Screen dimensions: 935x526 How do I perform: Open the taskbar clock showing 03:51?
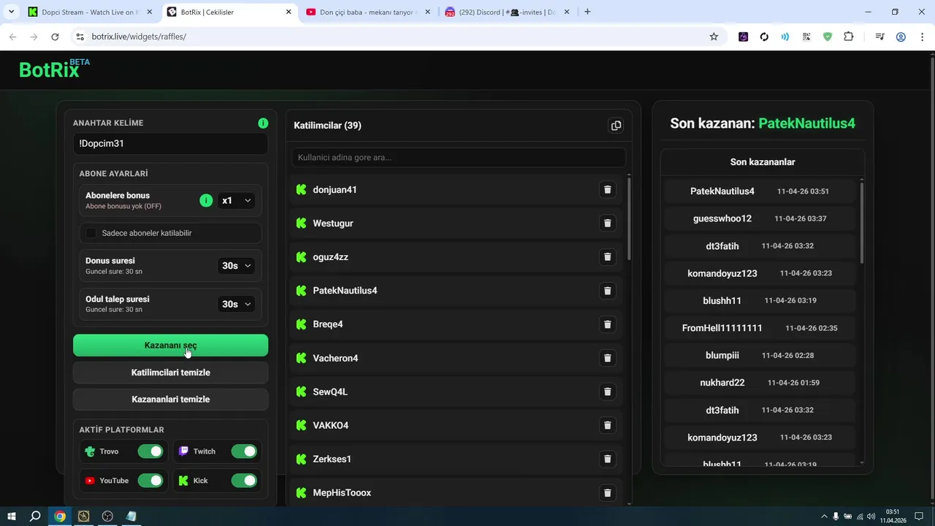pyautogui.click(x=892, y=517)
